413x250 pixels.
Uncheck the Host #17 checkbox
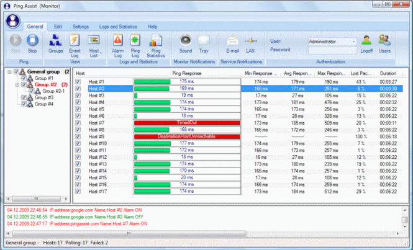[x=78, y=191]
